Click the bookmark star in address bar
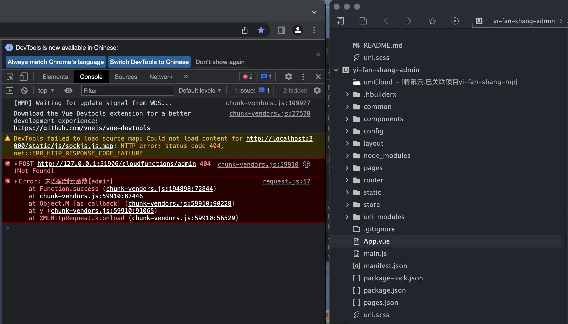Screen dimensions: 568x324 coord(261,30)
